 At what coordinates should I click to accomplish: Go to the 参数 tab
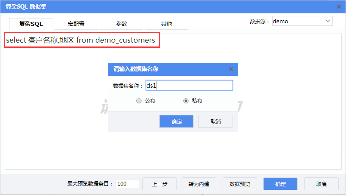[121, 24]
